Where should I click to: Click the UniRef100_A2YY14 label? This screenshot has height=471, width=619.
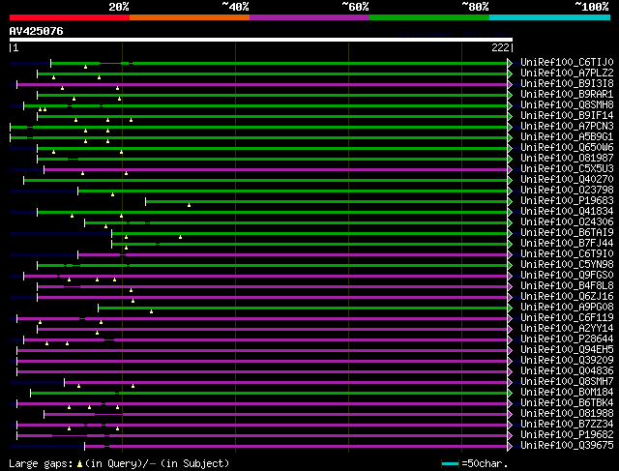pos(567,329)
